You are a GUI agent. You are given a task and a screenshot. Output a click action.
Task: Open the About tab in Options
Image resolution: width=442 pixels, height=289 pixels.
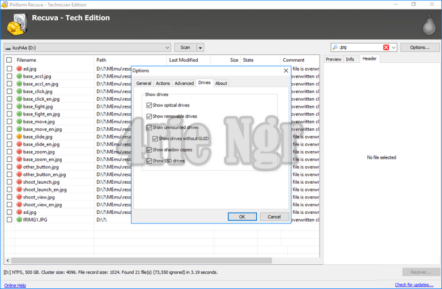click(x=221, y=83)
